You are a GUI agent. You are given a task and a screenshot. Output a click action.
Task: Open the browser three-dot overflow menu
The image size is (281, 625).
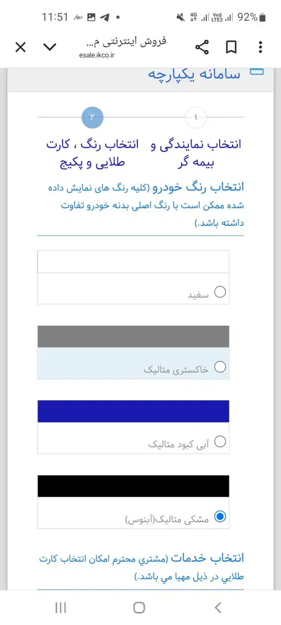tap(260, 47)
